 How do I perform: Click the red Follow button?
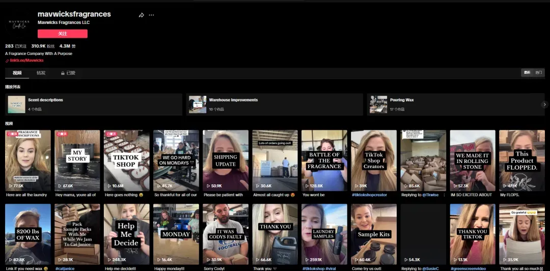(x=63, y=34)
